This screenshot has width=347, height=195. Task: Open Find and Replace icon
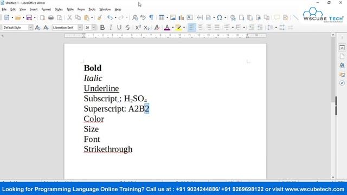(135, 18)
